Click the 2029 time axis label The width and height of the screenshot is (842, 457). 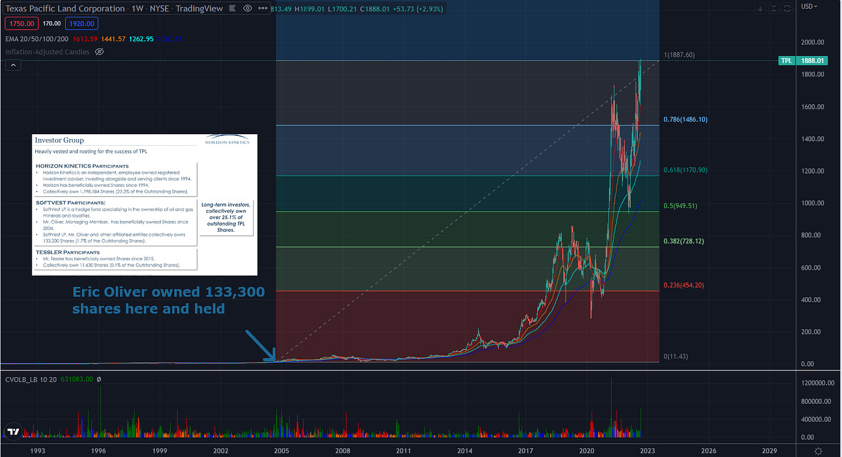pos(769,450)
